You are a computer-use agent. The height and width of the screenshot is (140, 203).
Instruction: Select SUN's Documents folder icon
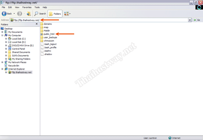pyautogui.click(x=10, y=55)
